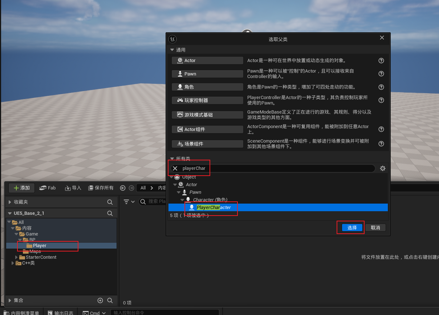
Task: Click the back navigation arrow in the content browser
Action: point(123,188)
